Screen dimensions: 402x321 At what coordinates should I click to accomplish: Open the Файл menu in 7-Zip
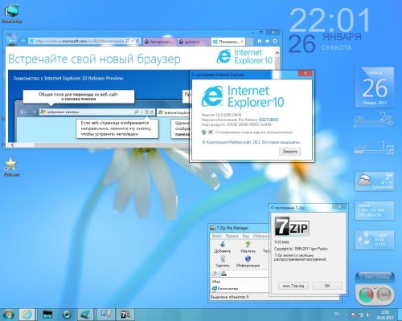[216, 236]
